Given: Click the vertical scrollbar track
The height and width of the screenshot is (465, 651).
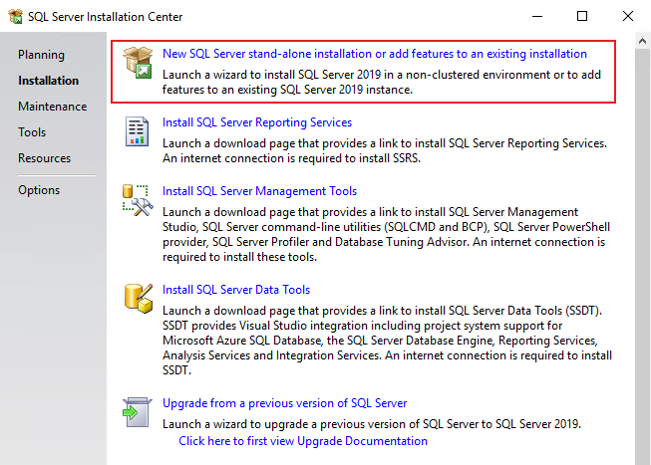Looking at the screenshot, I should (x=642, y=257).
